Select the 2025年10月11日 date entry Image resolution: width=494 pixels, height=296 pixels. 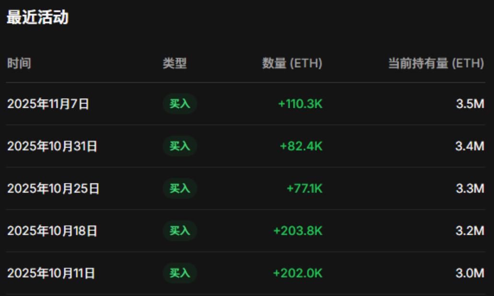click(x=51, y=273)
